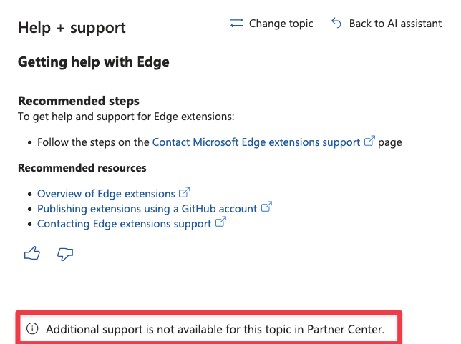
Task: Click external link icon after Contact Microsoft Edge extensions support
Action: pos(369,141)
